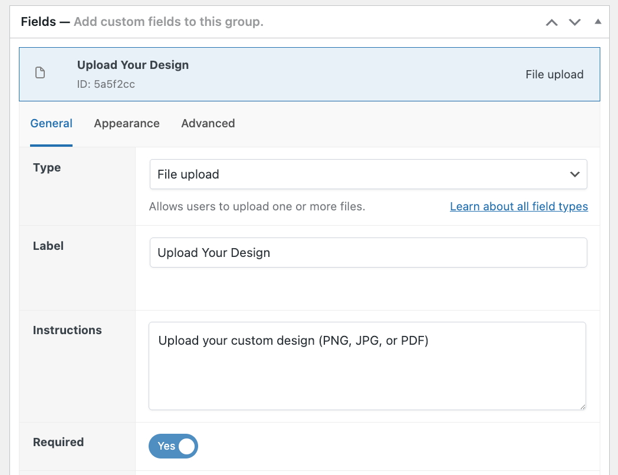Click the resize handle on the Instructions textarea
The width and height of the screenshot is (618, 475).
[x=583, y=407]
